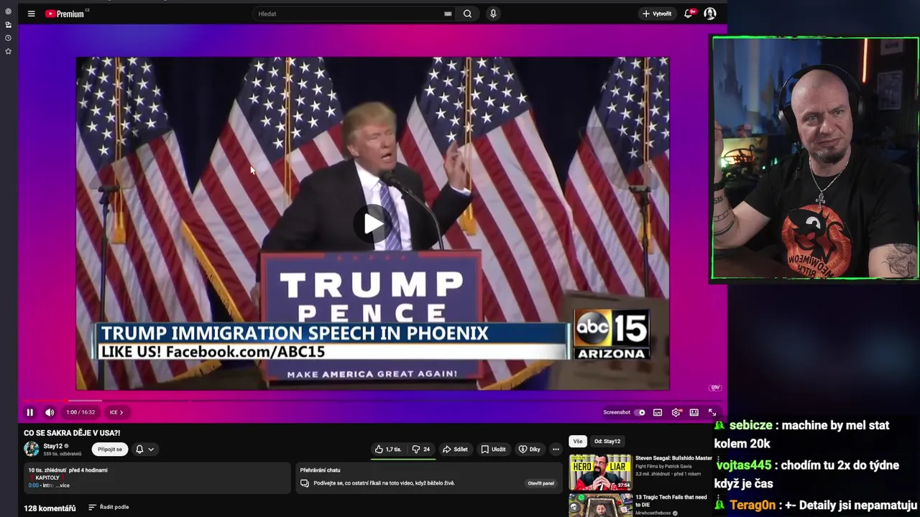Screen dimensions: 920x517
Task: Open the Stay12 channel name link
Action: (52, 446)
